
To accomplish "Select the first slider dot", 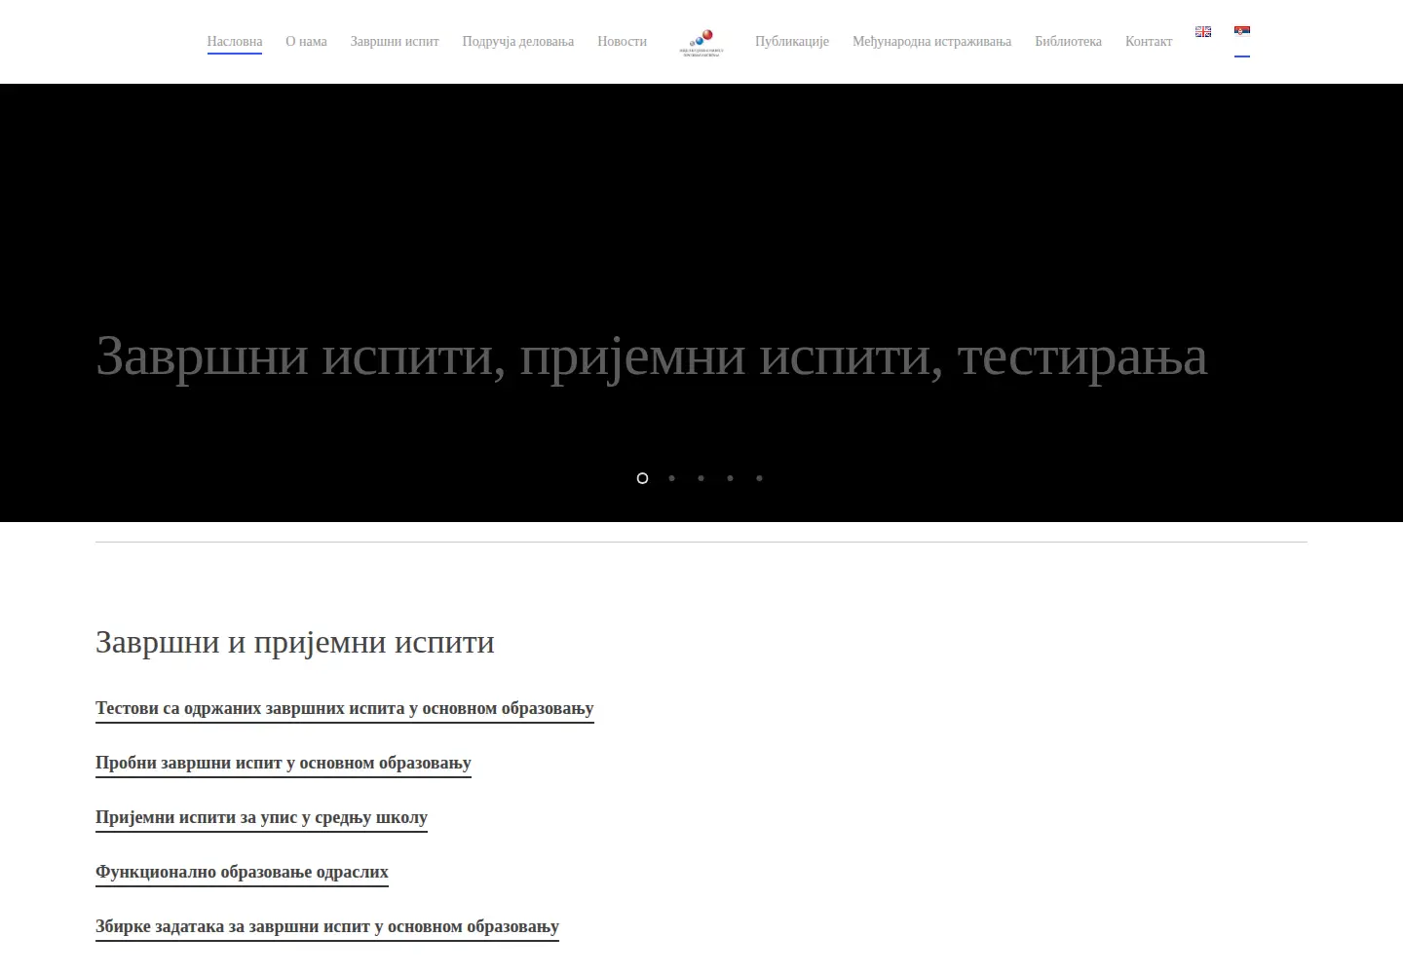I will (642, 478).
